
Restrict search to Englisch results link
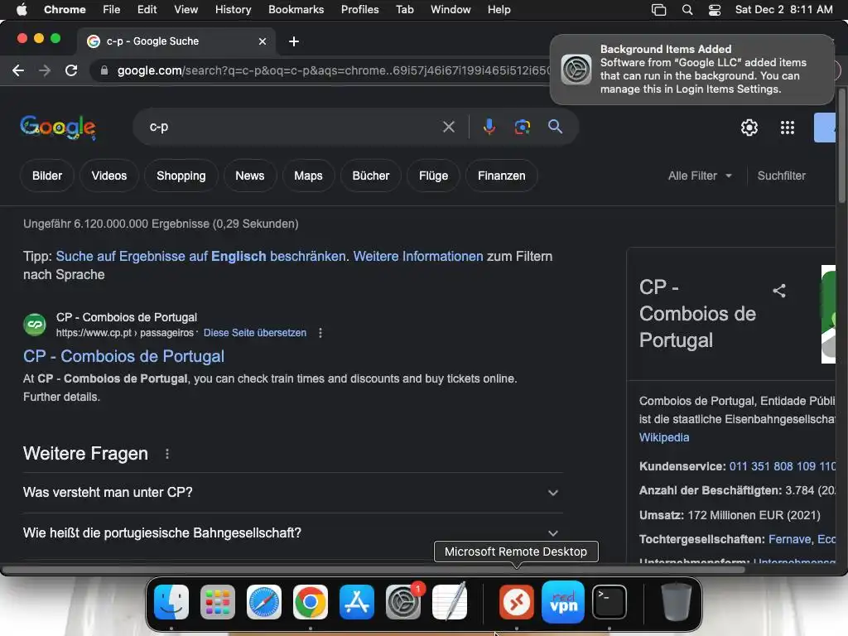(200, 257)
